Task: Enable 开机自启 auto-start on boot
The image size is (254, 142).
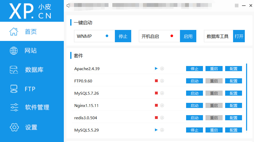Action: (188, 36)
